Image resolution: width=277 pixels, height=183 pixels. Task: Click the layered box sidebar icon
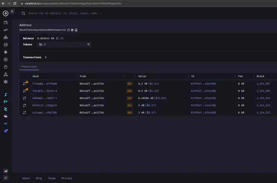click(6, 45)
